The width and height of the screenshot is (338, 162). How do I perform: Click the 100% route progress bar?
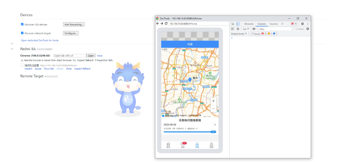pyautogui.click(x=190, y=132)
